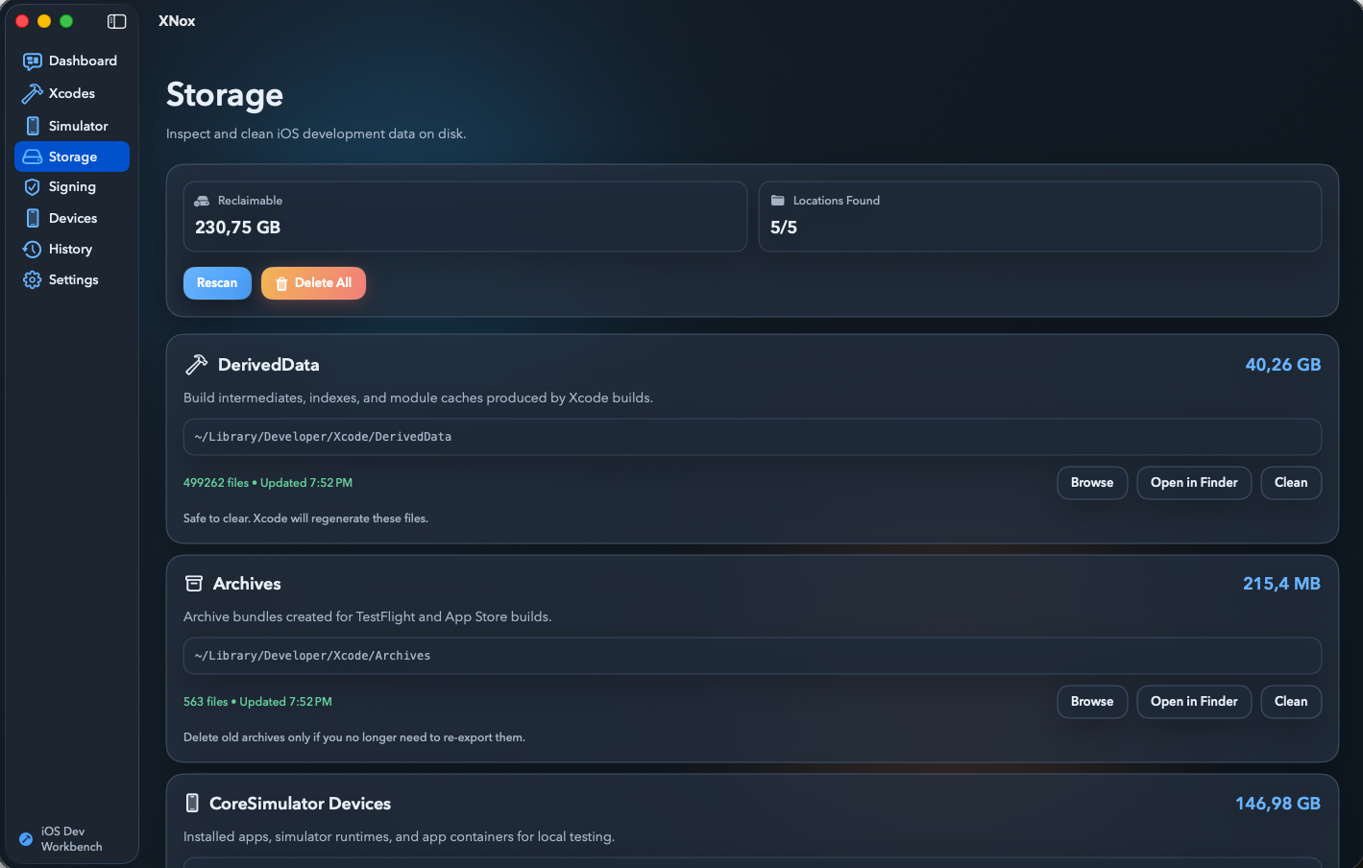Clean the Archives storage location
1363x868 pixels.
pyautogui.click(x=1291, y=701)
